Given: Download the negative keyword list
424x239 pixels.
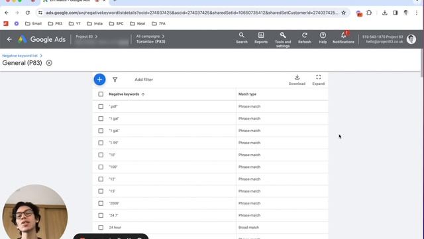Looking at the screenshot, I should [297, 80].
